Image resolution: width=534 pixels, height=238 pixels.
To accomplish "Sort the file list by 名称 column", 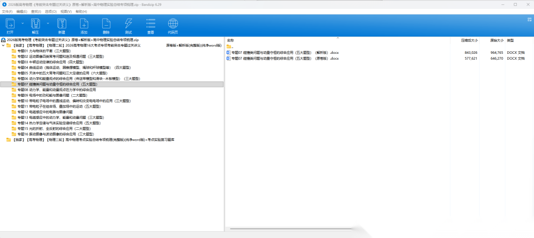I will [x=230, y=40].
